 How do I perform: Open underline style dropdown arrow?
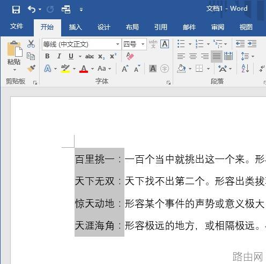coord(80,57)
